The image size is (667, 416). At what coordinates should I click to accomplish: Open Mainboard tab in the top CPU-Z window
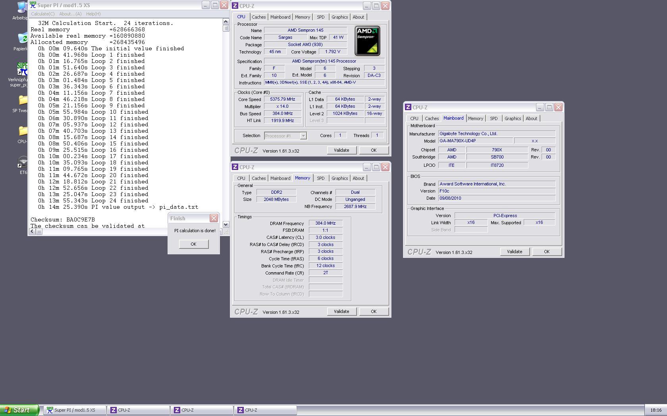pyautogui.click(x=280, y=17)
